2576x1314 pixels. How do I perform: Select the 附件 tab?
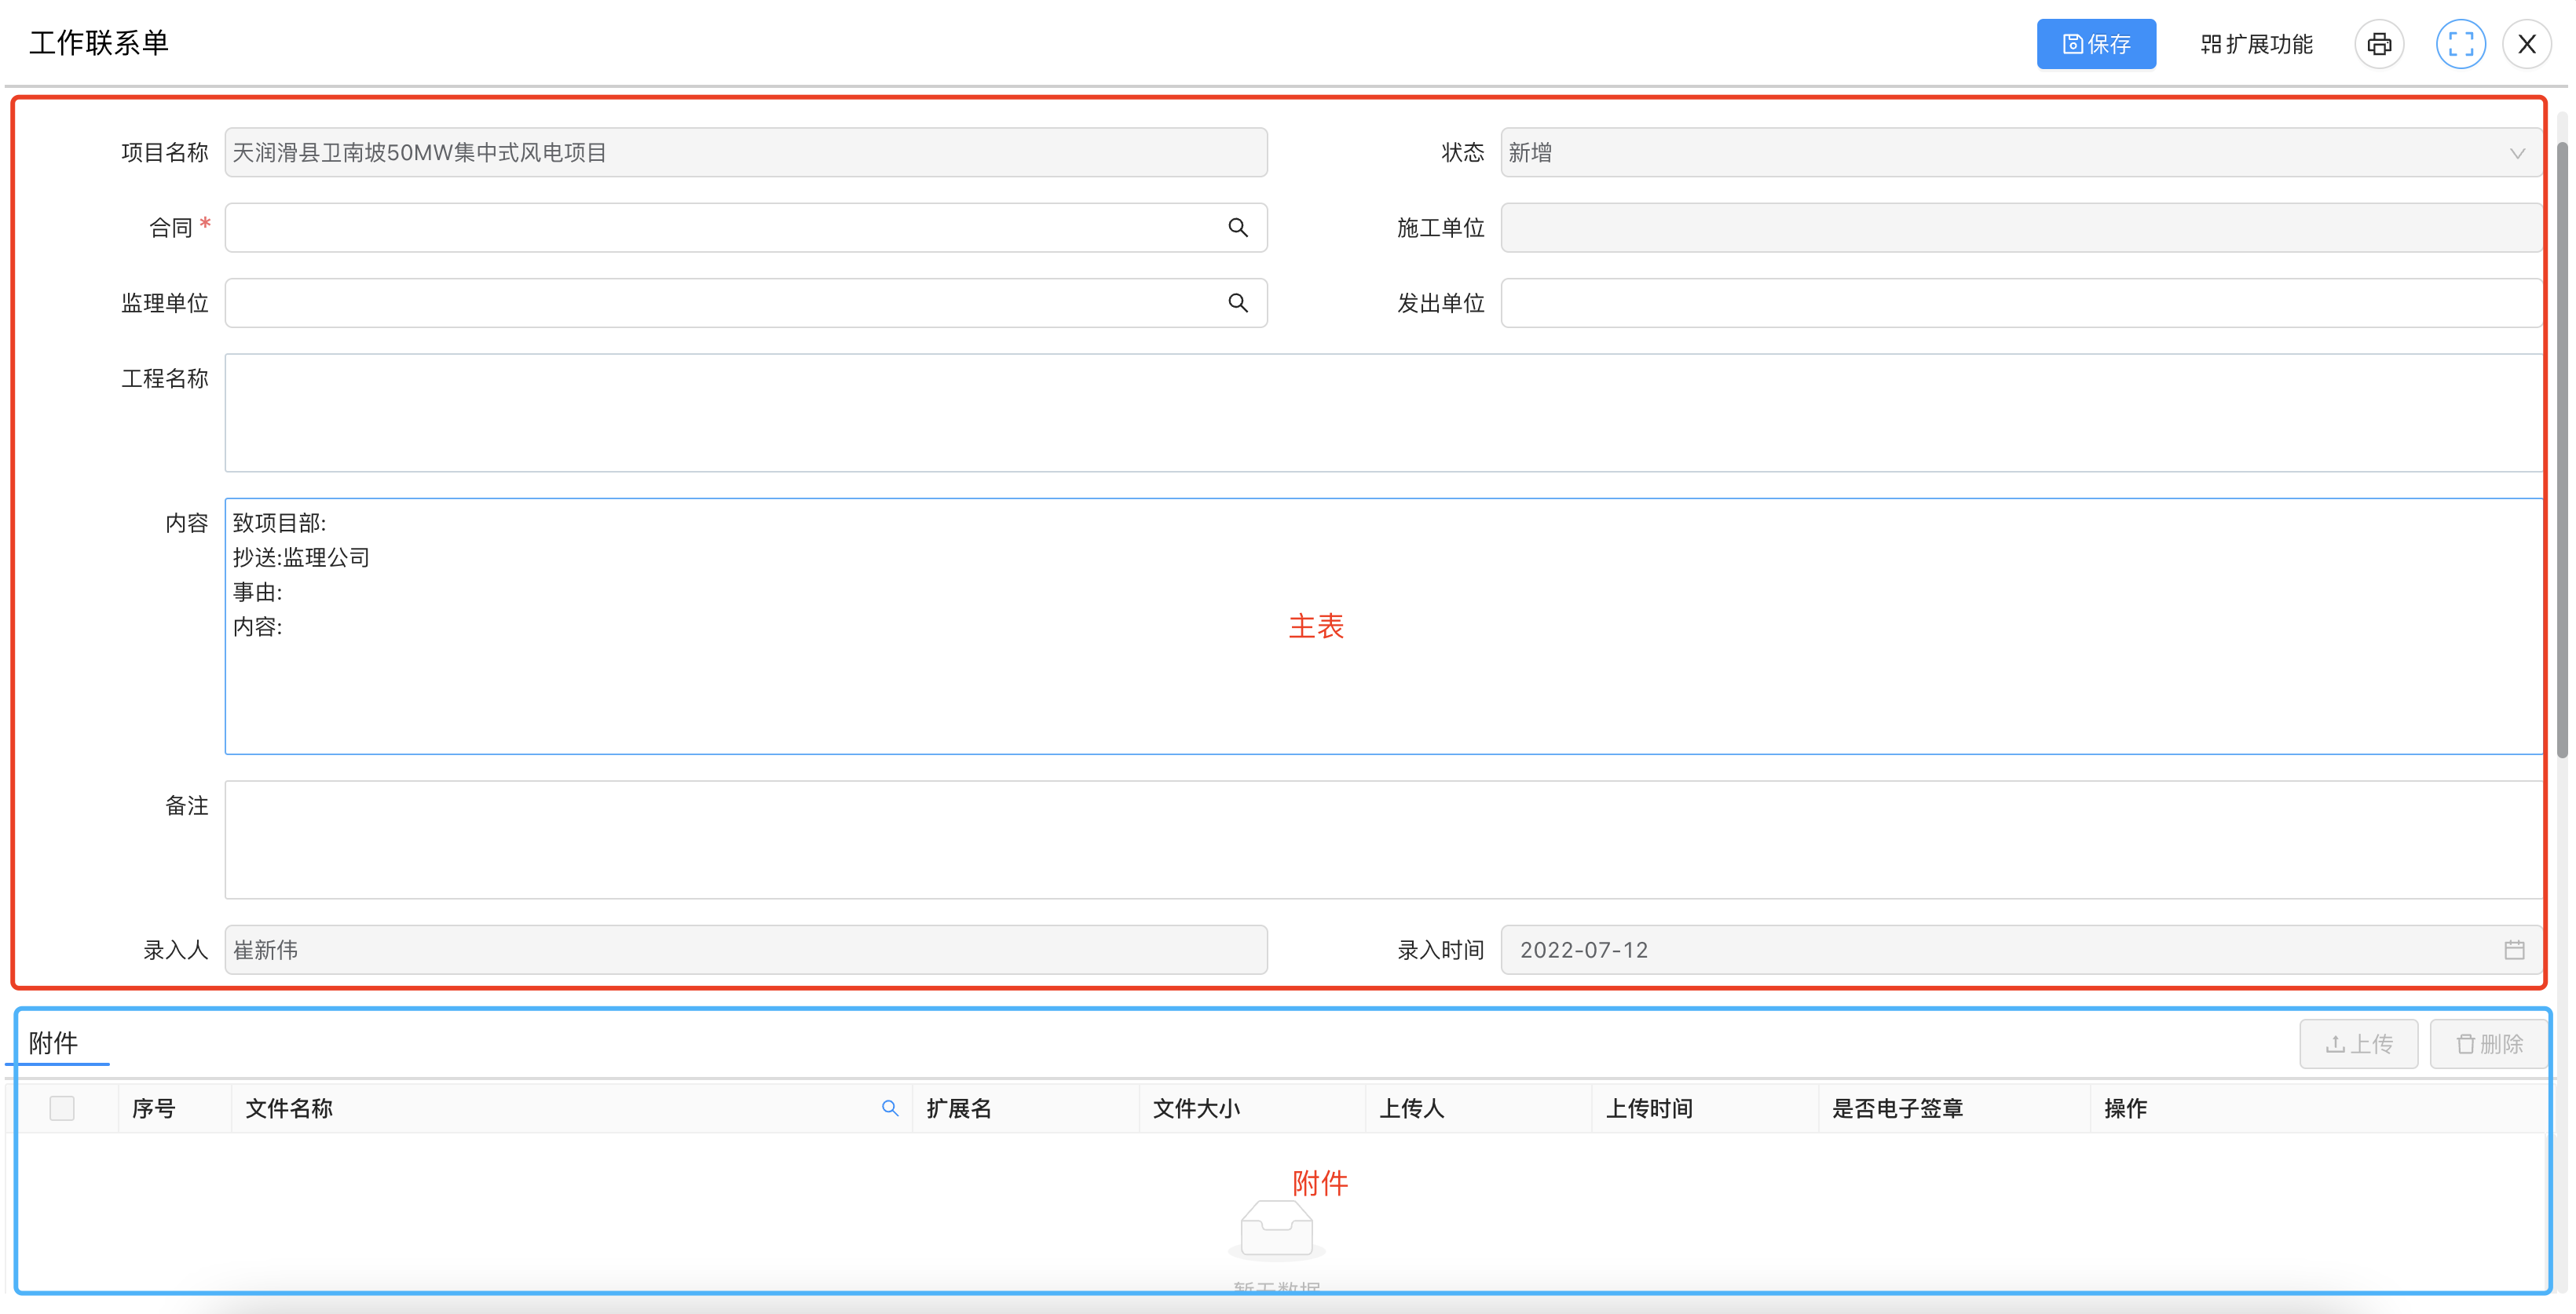point(54,1043)
